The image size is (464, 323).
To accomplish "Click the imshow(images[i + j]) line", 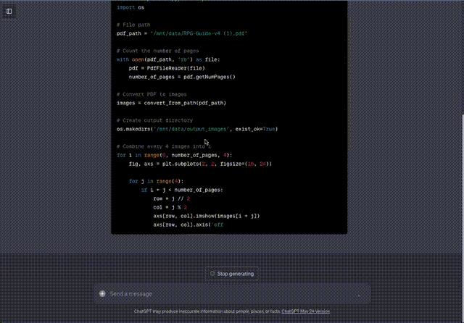I will click(x=206, y=216).
